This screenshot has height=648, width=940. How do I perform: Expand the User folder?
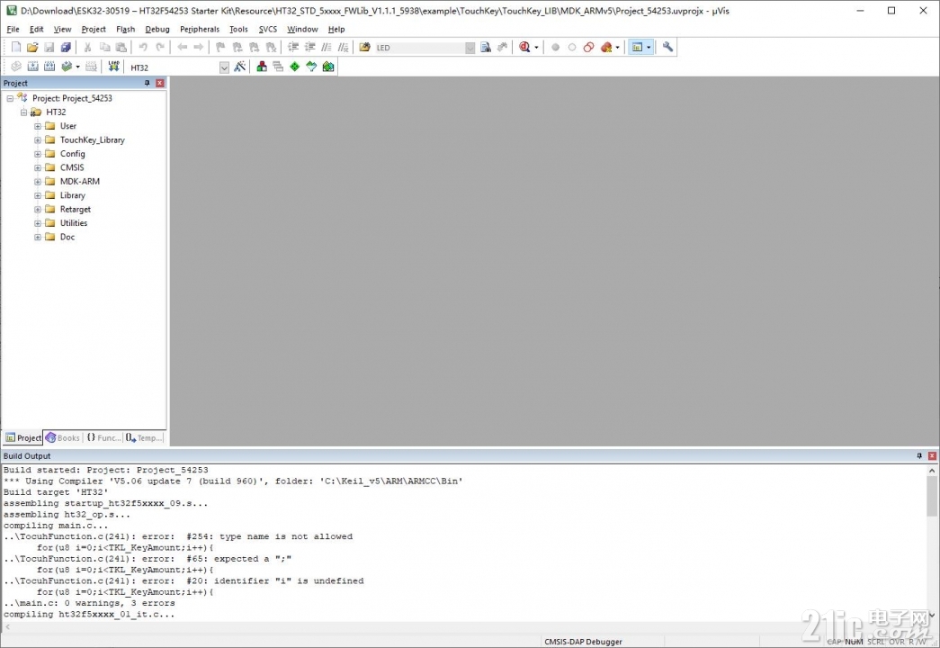coord(38,126)
